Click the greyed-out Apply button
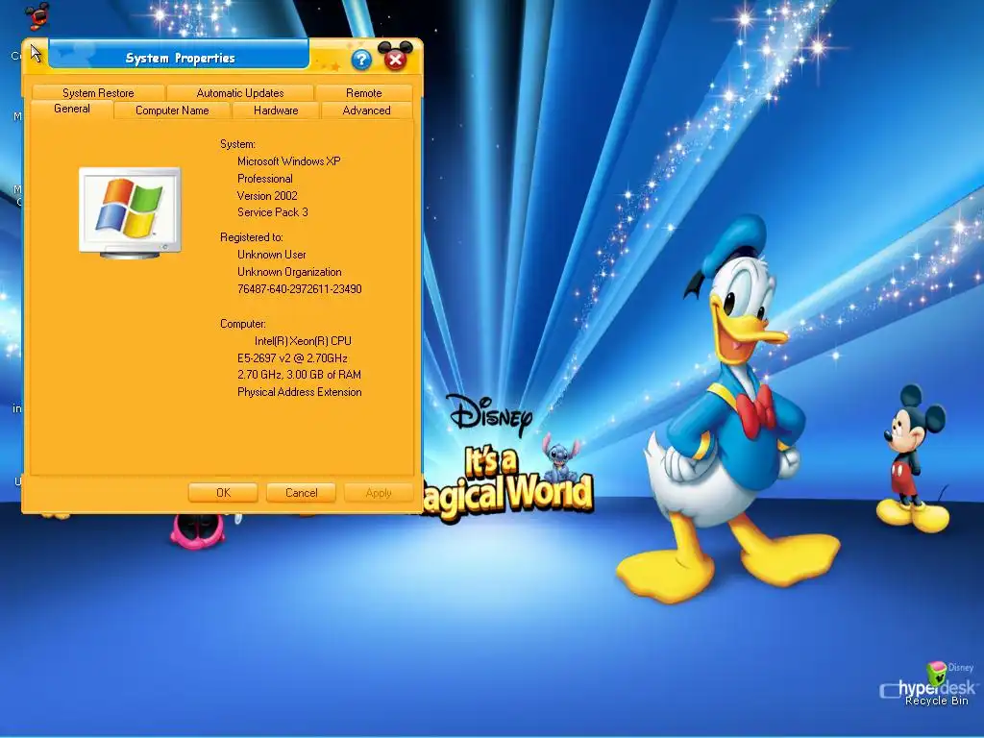984x738 pixels. click(x=379, y=493)
